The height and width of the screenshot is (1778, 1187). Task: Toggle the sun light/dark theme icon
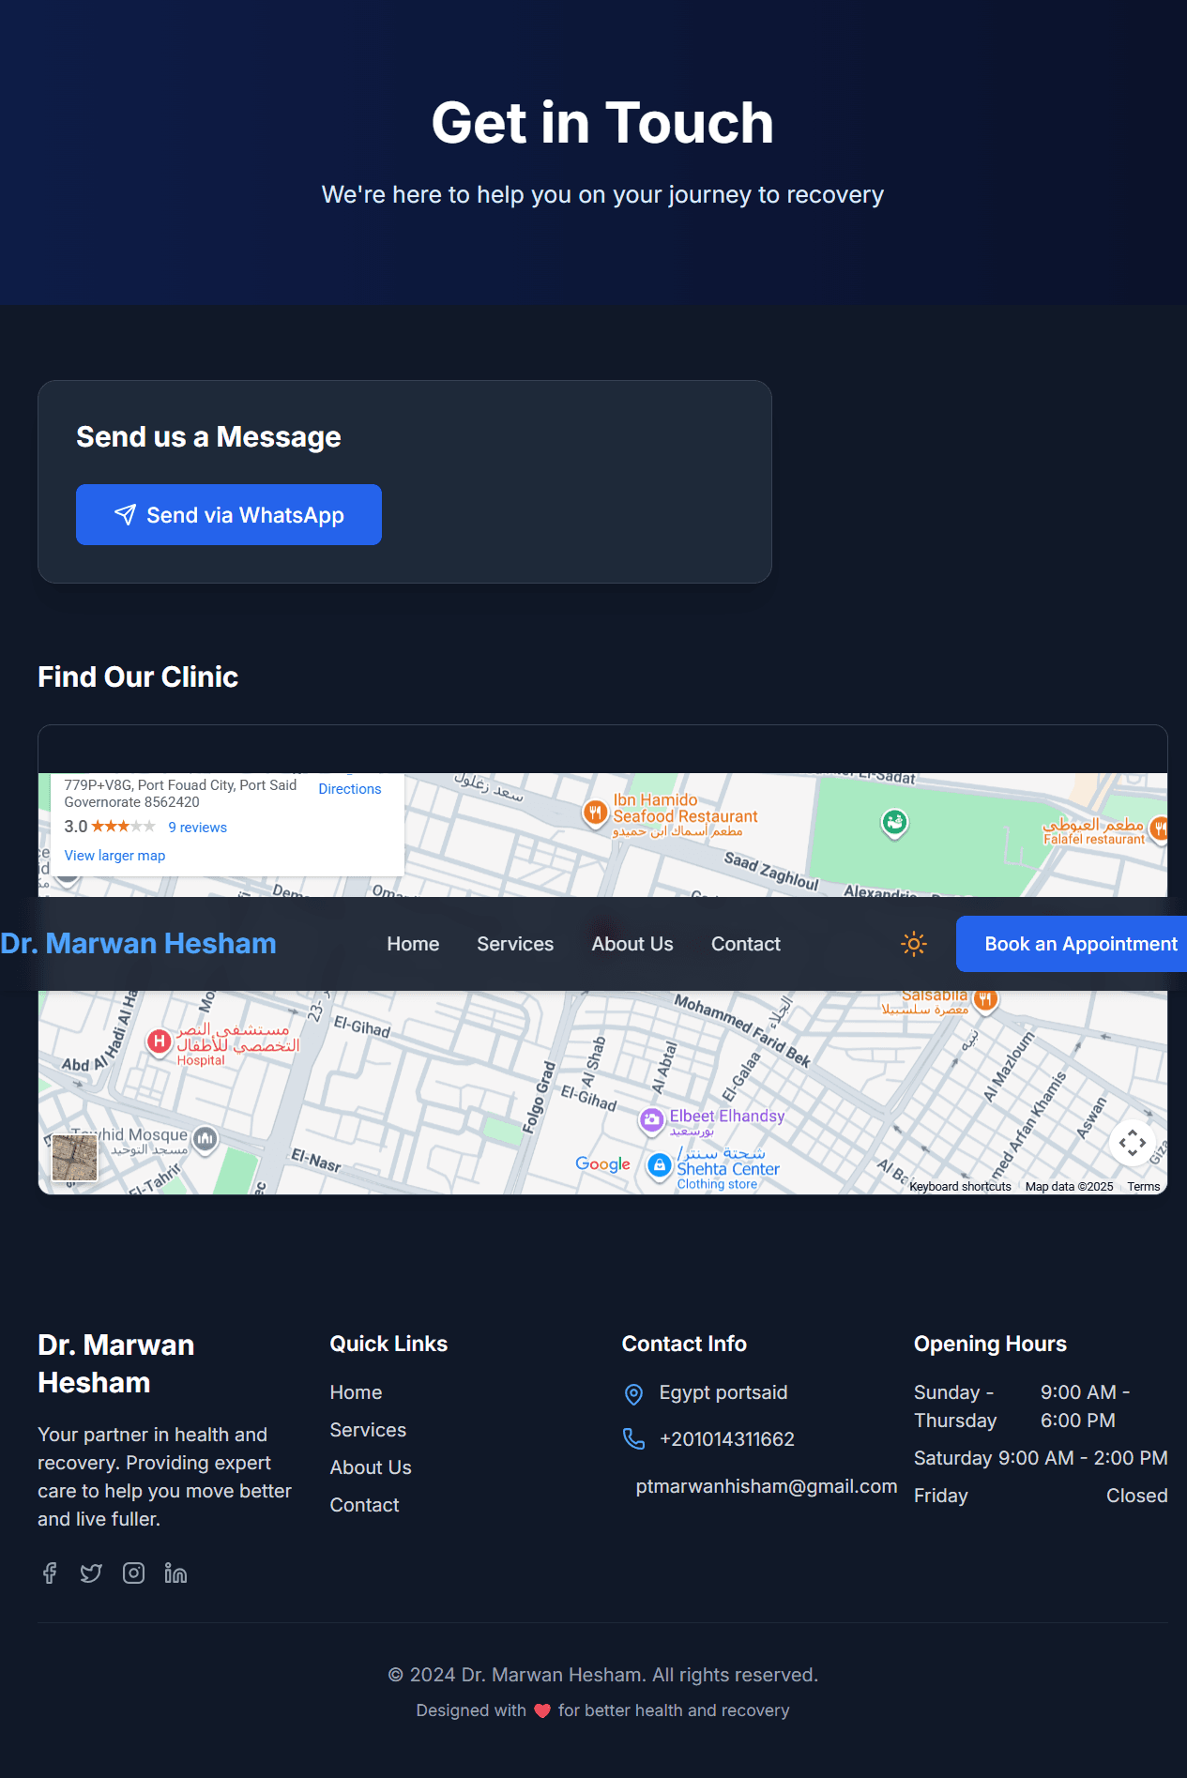click(x=914, y=944)
